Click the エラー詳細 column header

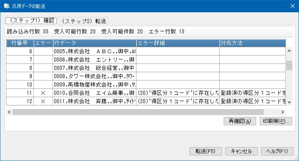pyautogui.click(x=177, y=43)
